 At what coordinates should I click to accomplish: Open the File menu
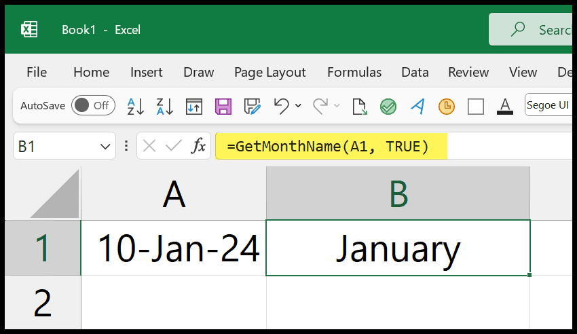[x=37, y=72]
